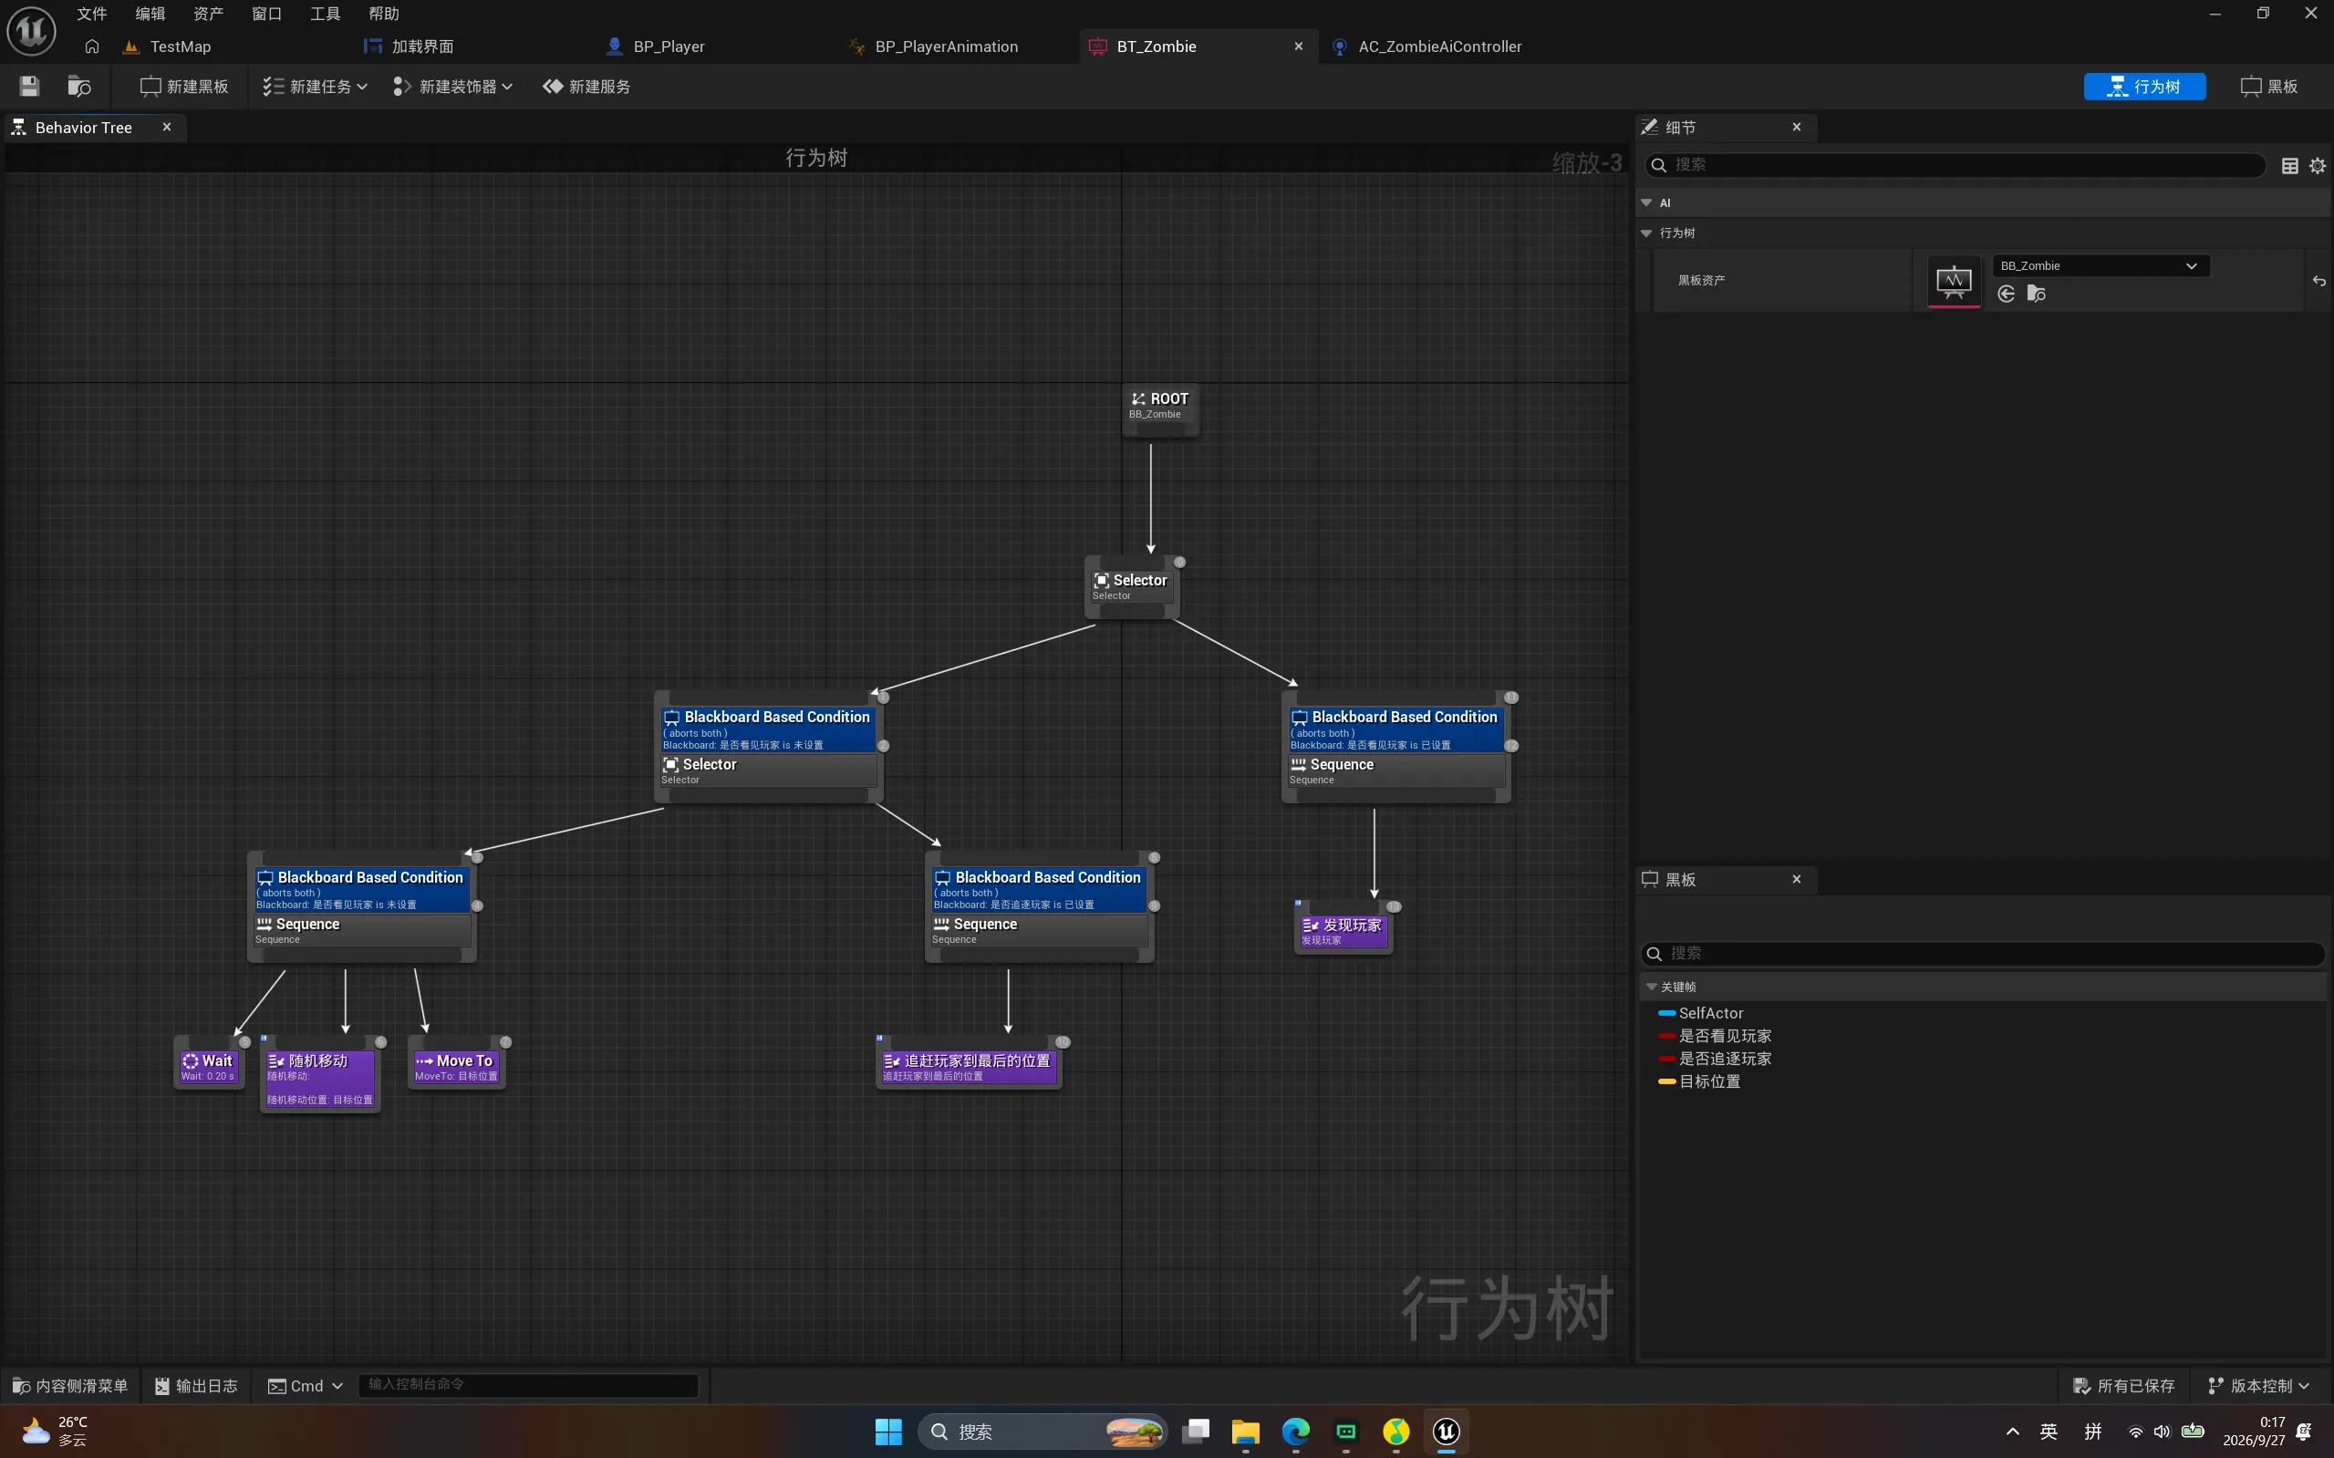This screenshot has width=2334, height=1458.
Task: Select the 是否追逐玩家 blackboard condition decorator
Action: coord(1038,889)
